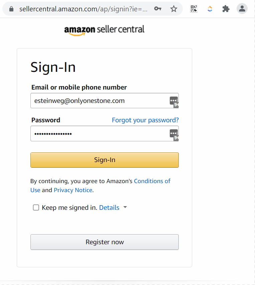Click the lock icon in address bar

pyautogui.click(x=11, y=9)
